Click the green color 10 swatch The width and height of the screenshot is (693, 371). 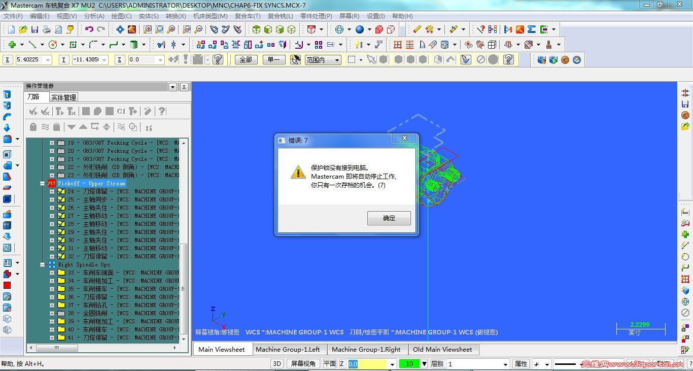tap(410, 364)
